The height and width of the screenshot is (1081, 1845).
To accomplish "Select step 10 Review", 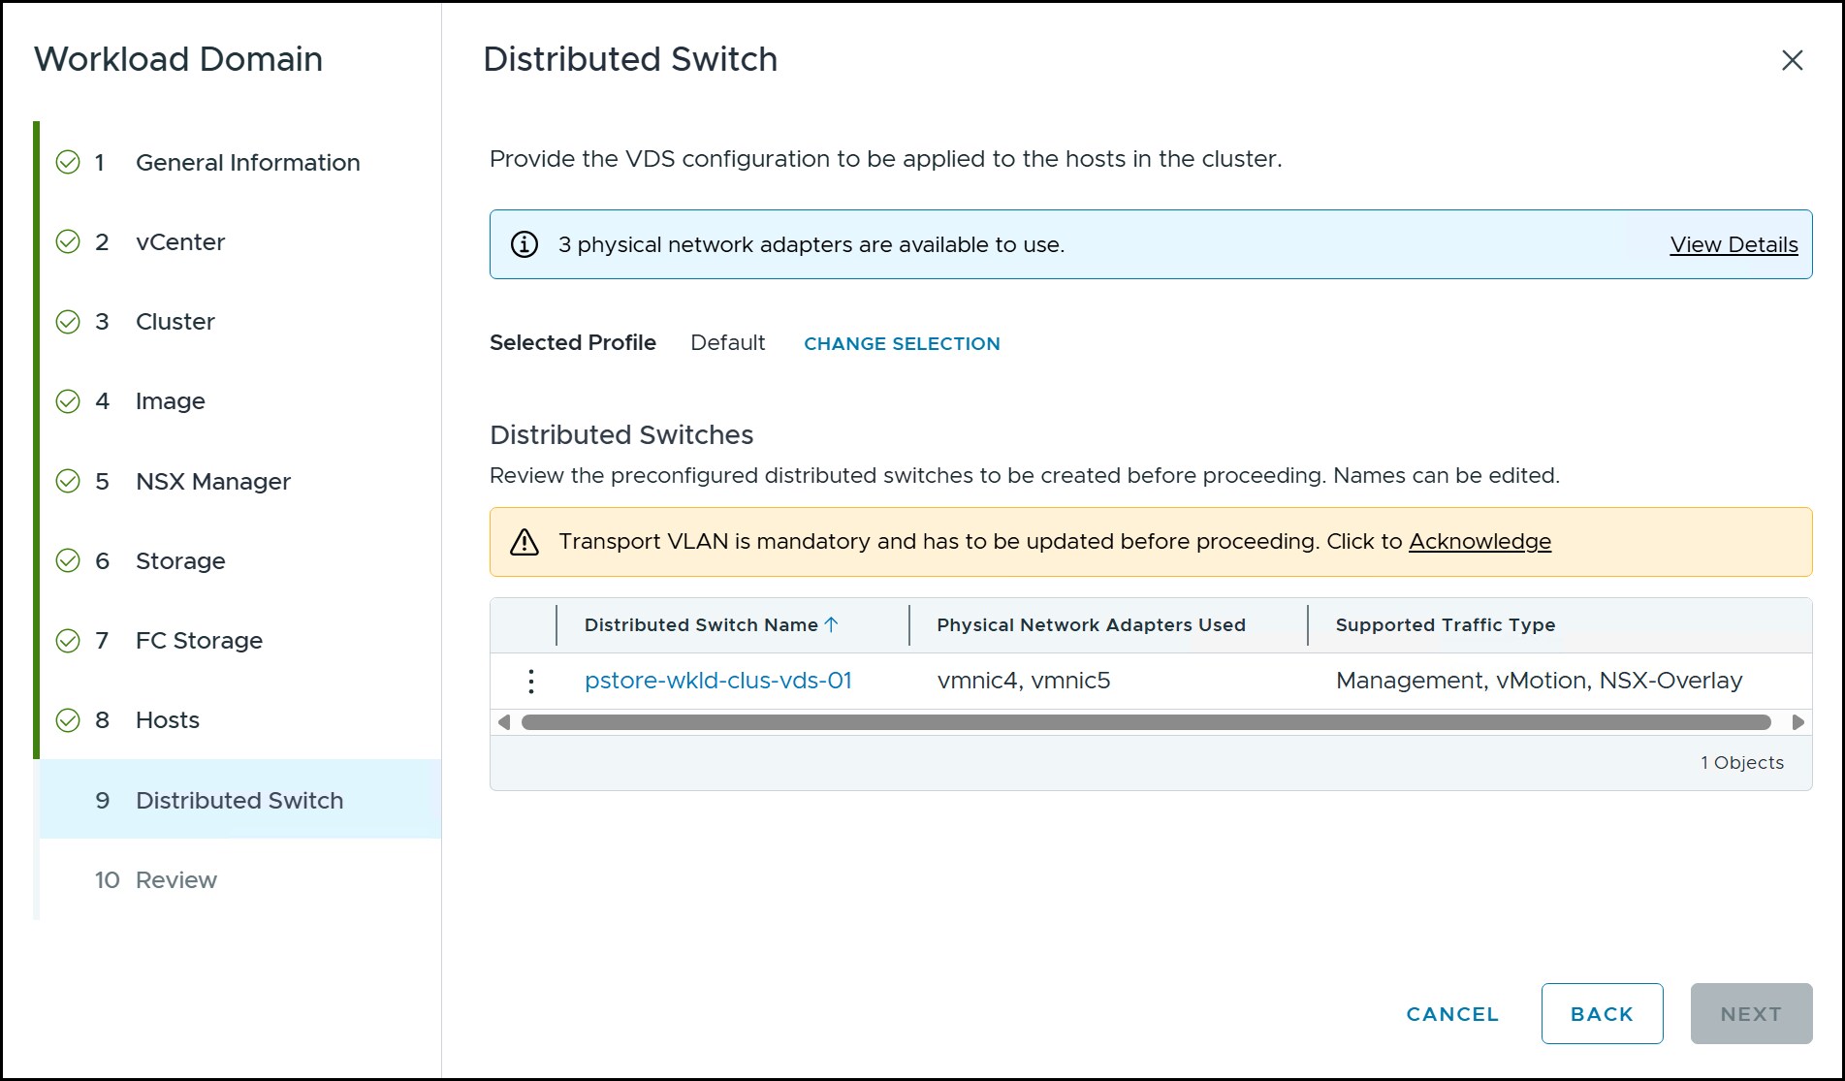I will (x=240, y=879).
